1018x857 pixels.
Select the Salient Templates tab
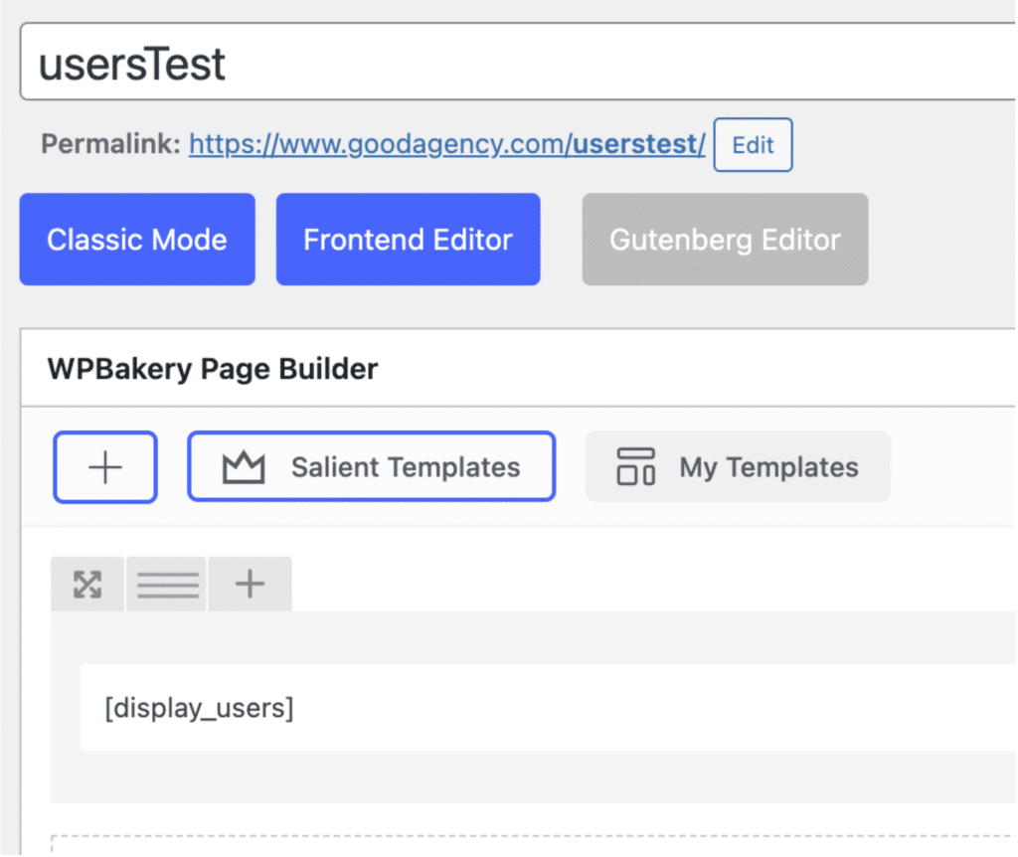[x=371, y=465]
